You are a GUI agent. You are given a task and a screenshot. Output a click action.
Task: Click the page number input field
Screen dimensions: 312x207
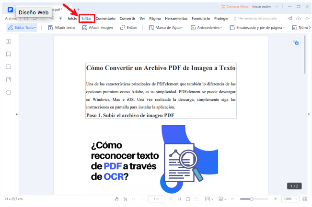tap(156, 199)
